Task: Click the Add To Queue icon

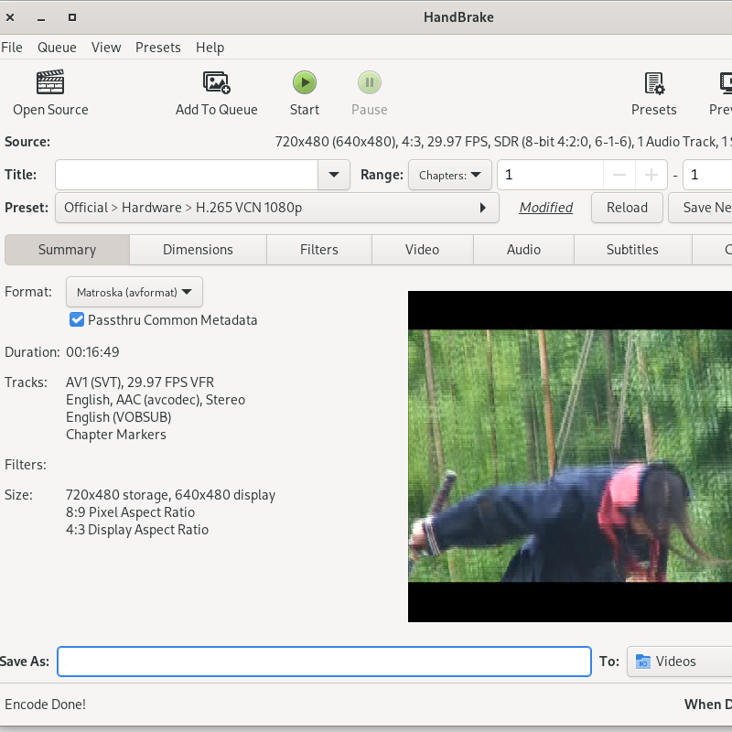Action: click(217, 83)
